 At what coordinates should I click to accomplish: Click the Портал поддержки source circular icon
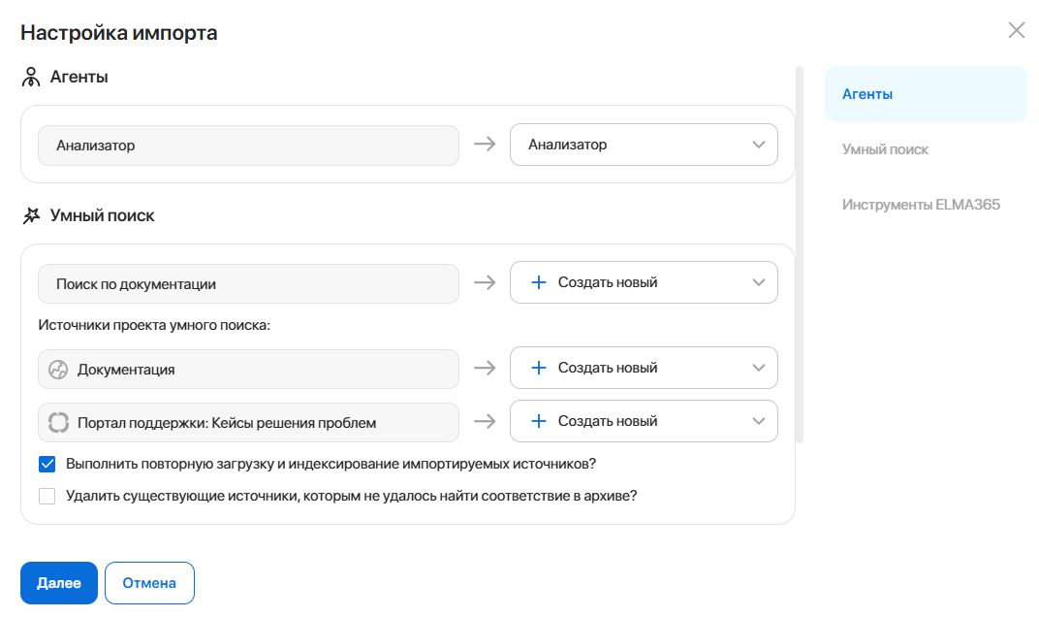(58, 423)
